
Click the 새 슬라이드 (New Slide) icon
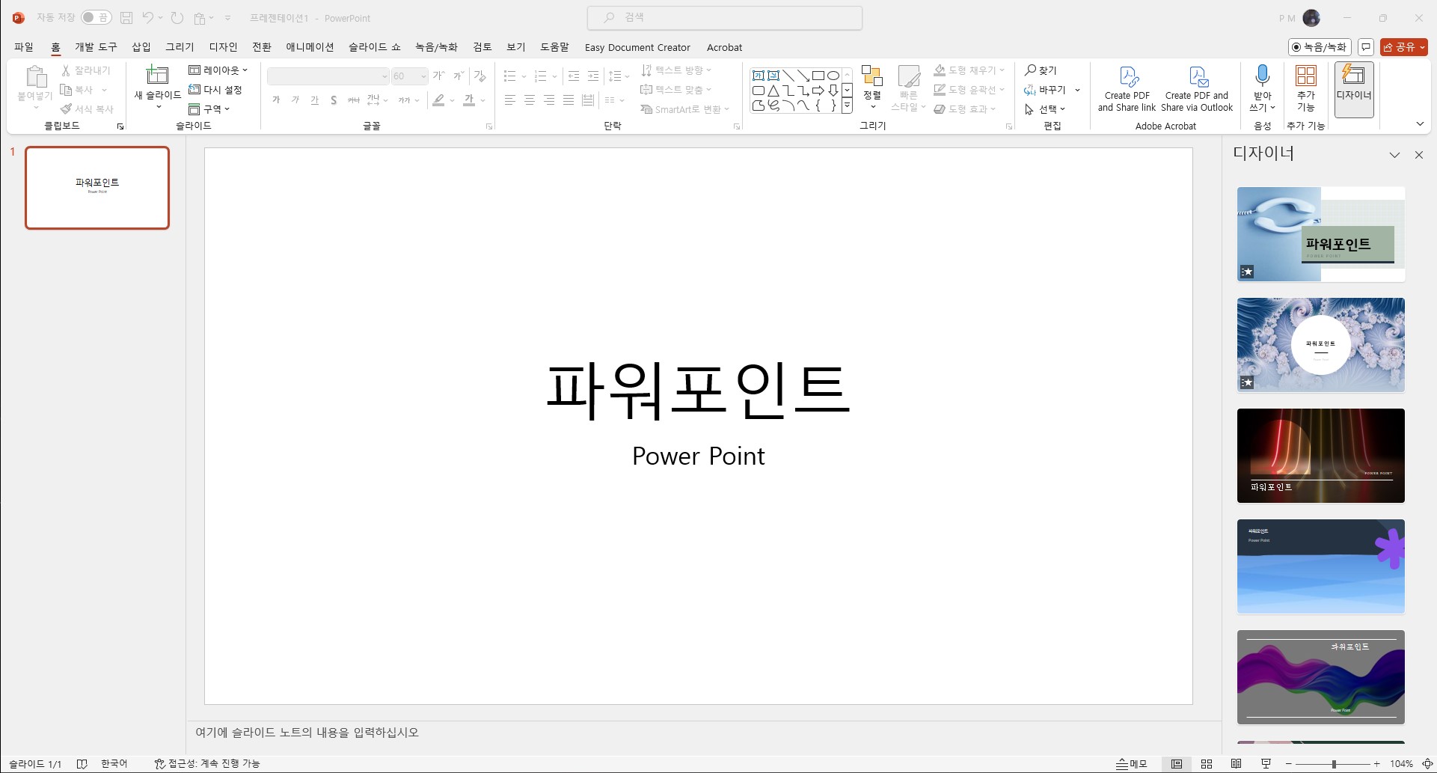pos(157,75)
